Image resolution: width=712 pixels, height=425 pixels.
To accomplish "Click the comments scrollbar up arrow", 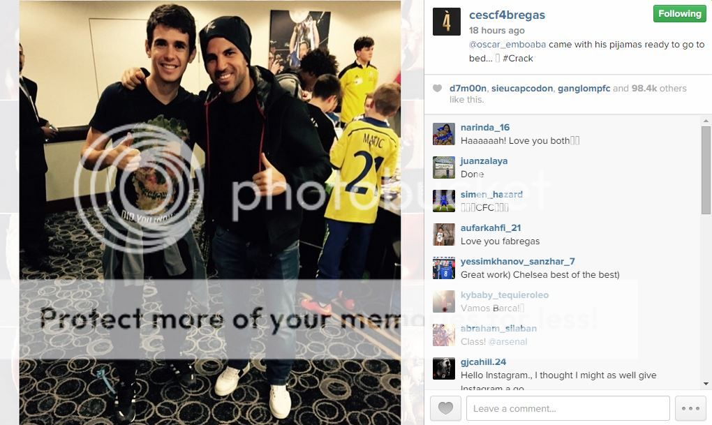I will [x=706, y=121].
